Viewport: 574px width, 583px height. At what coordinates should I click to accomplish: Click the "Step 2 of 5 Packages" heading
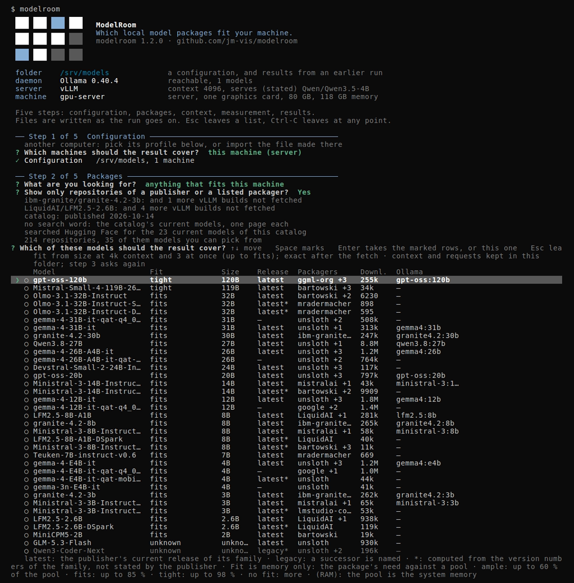[76, 176]
